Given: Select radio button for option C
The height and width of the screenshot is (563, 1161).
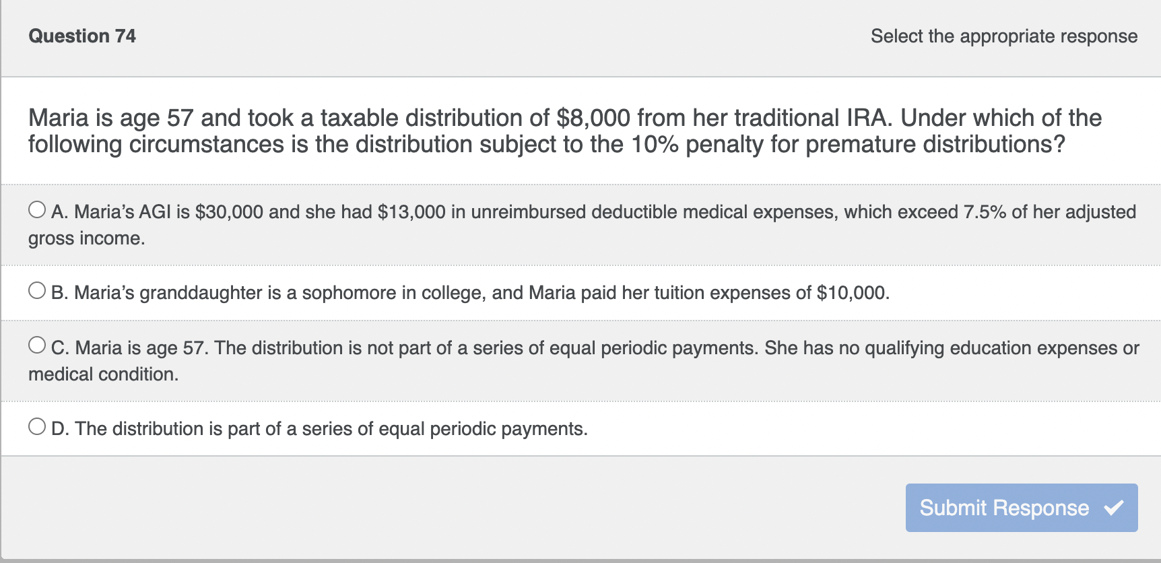Looking at the screenshot, I should pyautogui.click(x=36, y=344).
